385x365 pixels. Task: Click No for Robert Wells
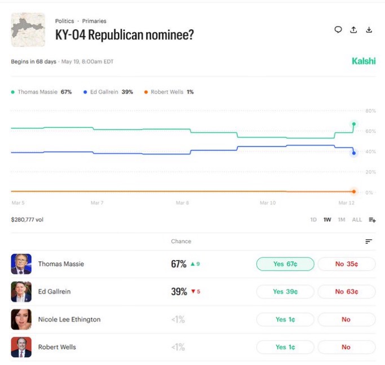(x=347, y=347)
